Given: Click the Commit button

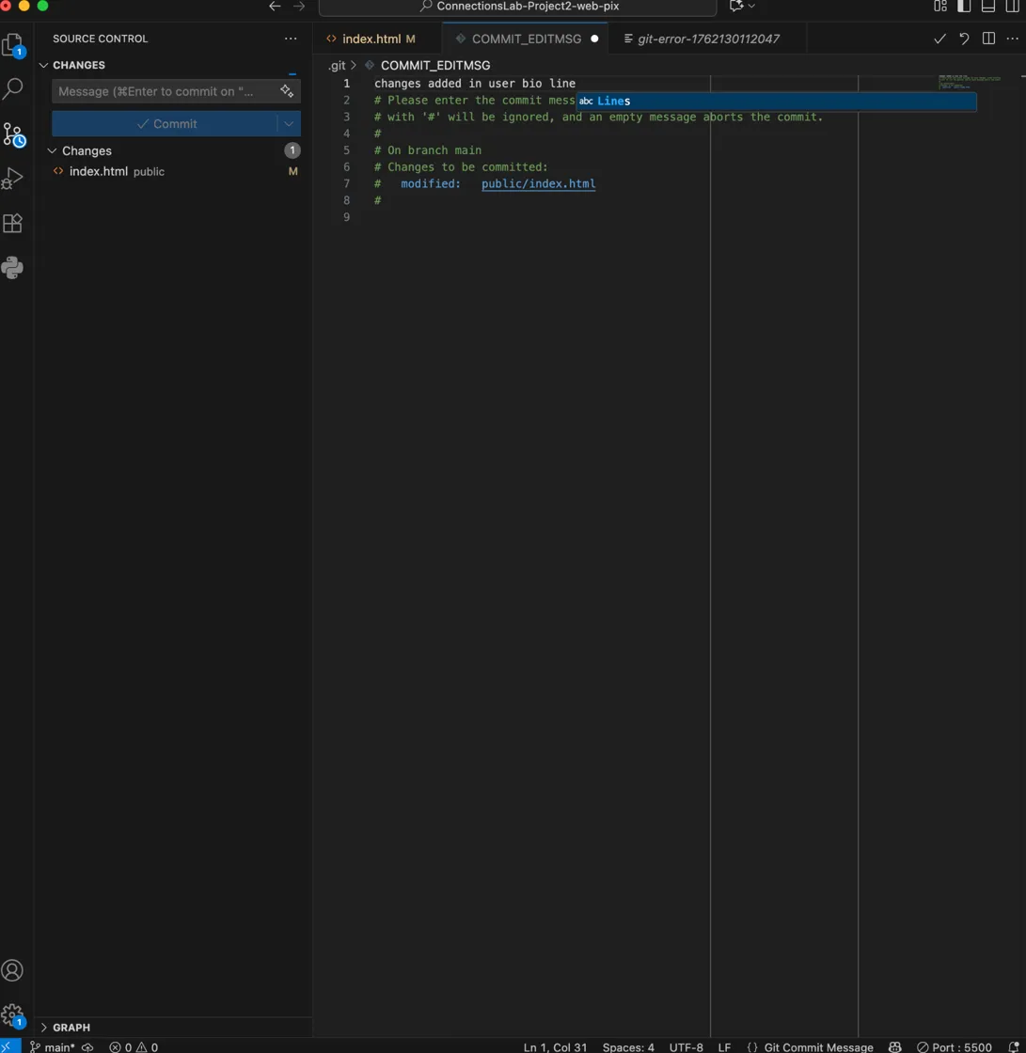Looking at the screenshot, I should coord(165,123).
